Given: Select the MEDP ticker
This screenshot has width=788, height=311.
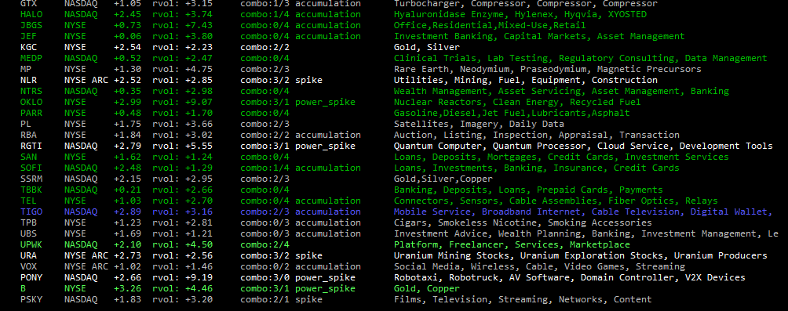Looking at the screenshot, I should [x=31, y=59].
